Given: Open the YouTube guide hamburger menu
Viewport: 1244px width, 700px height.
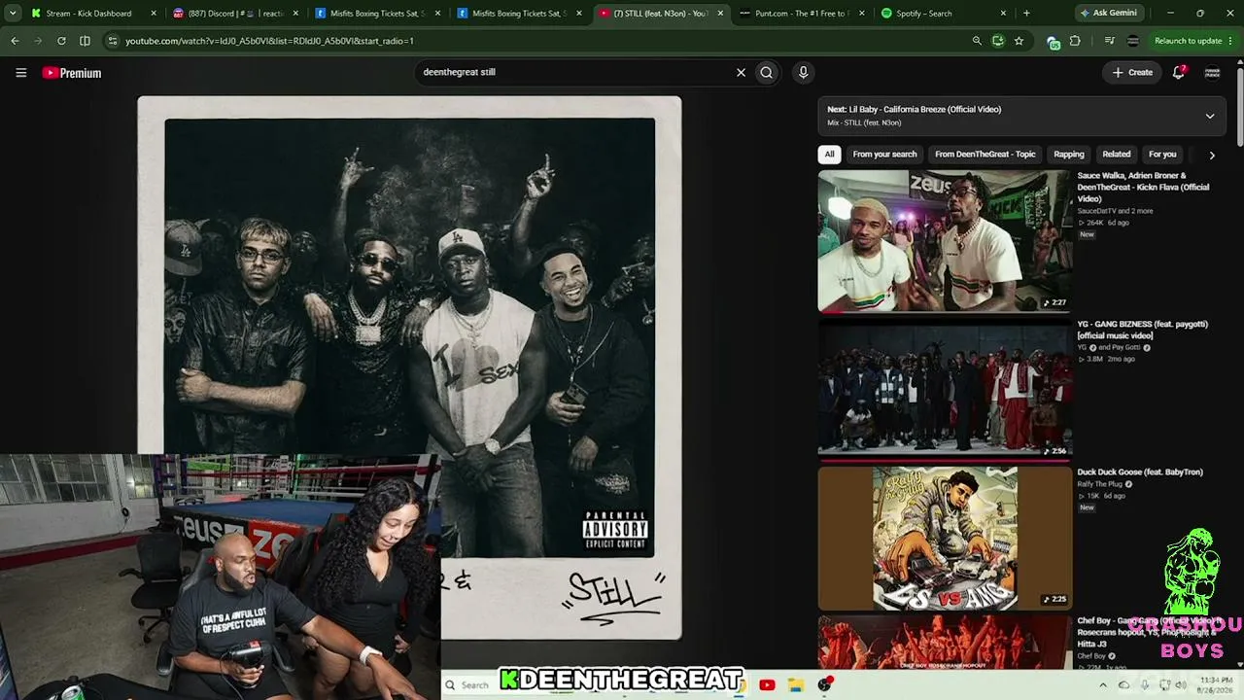Looking at the screenshot, I should [20, 73].
